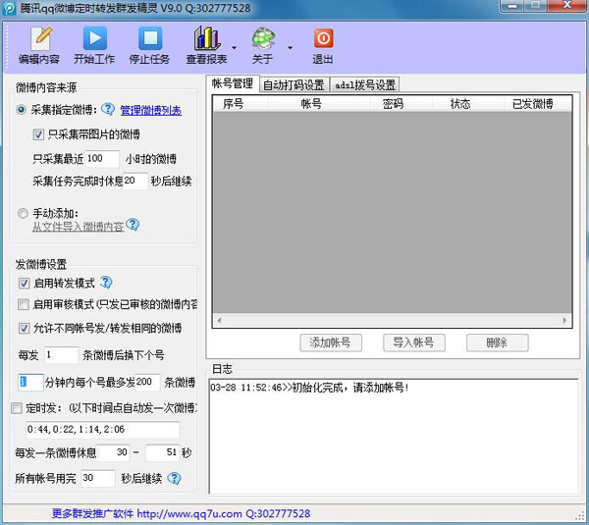Select 采集指定微博 radio button
Viewport: 589px width, 525px height.
21,110
